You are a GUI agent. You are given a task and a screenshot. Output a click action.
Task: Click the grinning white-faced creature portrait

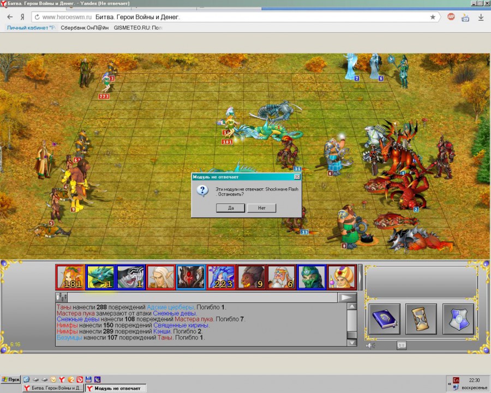coord(131,277)
